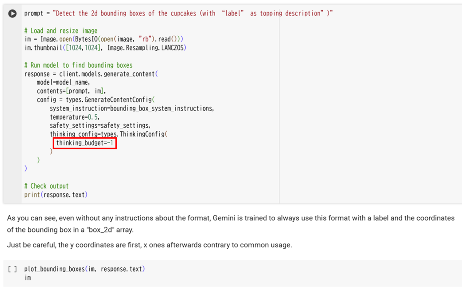This screenshot has height=289, width=462.
Task: Click the safety_settings=safety_settings, line
Action: pos(100,125)
